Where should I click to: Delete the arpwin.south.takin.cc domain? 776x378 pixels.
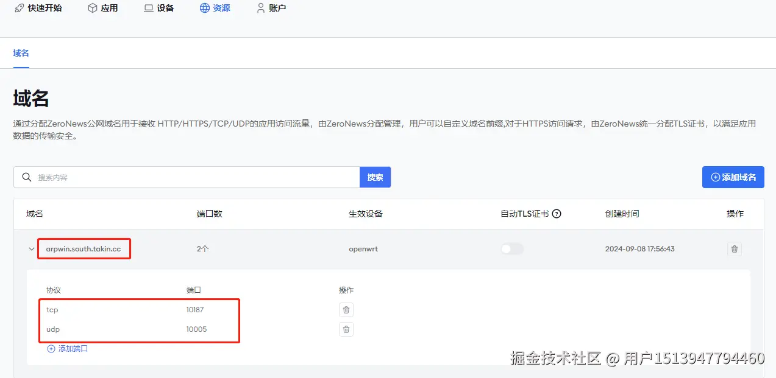click(735, 249)
